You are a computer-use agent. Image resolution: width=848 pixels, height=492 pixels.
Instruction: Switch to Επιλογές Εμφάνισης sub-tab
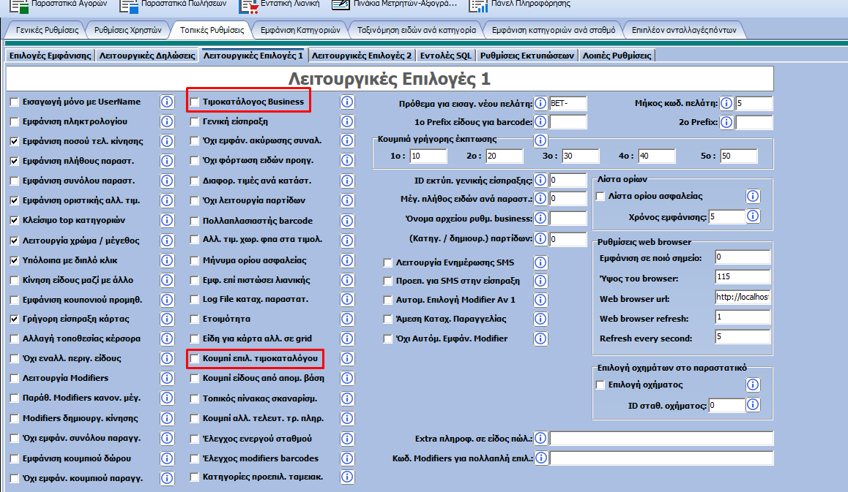tap(51, 55)
